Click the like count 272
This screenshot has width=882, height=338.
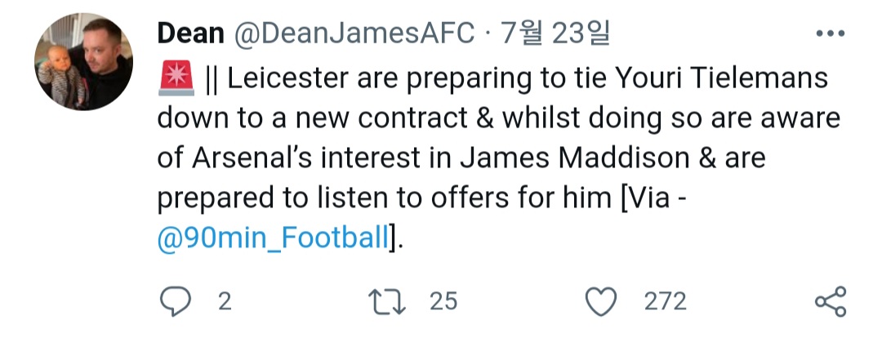tap(666, 302)
